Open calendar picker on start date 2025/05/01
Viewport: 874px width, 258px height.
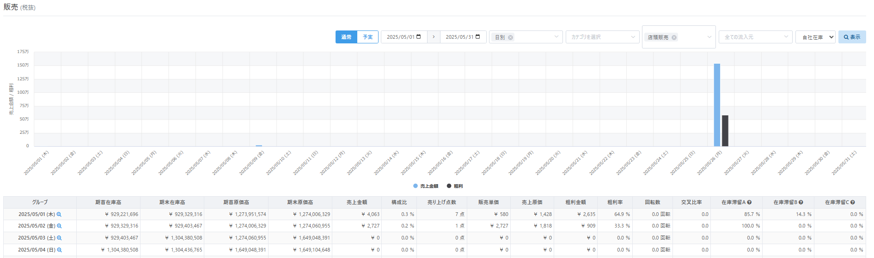click(x=419, y=37)
